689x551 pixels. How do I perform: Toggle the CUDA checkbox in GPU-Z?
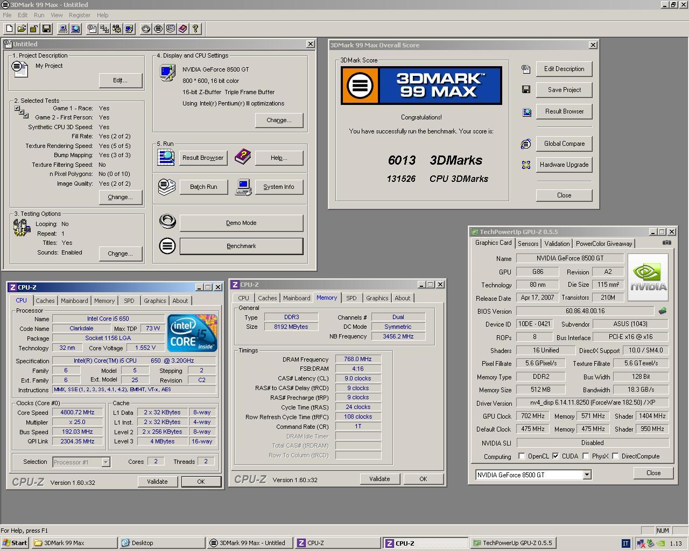pos(556,456)
